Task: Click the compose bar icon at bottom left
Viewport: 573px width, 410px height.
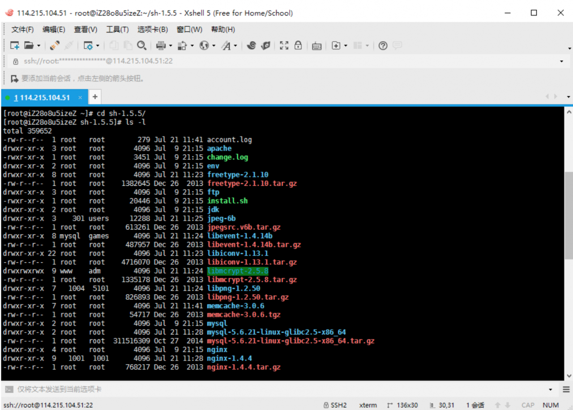Action: tap(9, 389)
